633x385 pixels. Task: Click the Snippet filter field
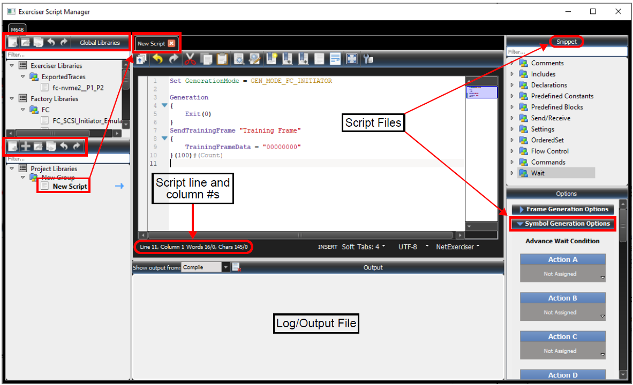(567, 52)
